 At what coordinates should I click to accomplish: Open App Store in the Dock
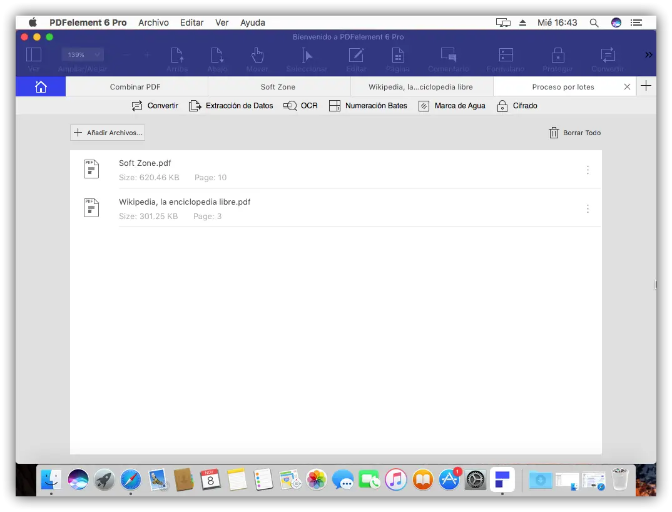[x=449, y=479]
